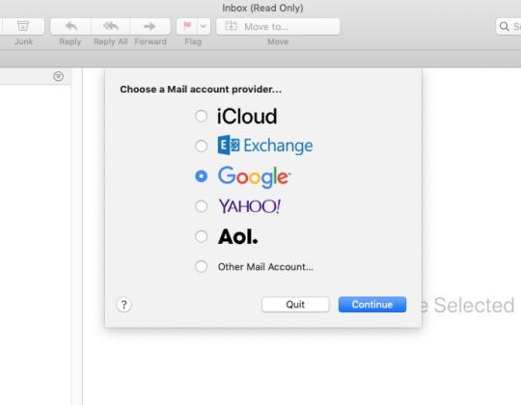Screen dimensions: 521x405
Task: Select the Other Mail Account radio button
Action: 201,266
